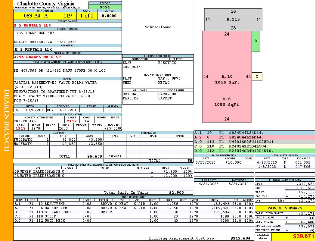Click the yellow C stoop sketch block
316x241 pixels.
point(257,77)
